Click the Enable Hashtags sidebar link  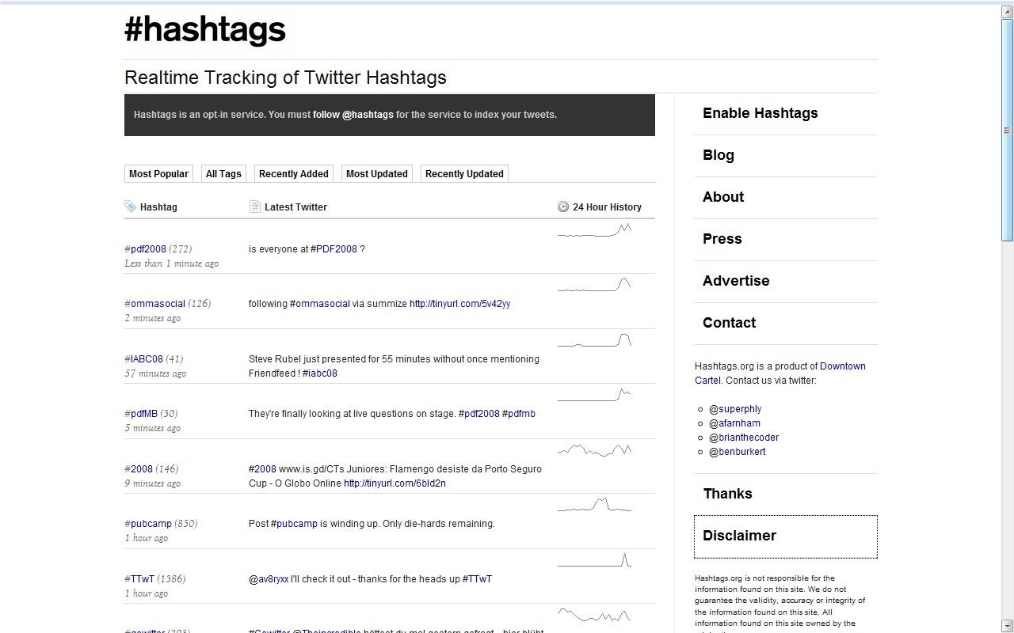[x=760, y=112]
